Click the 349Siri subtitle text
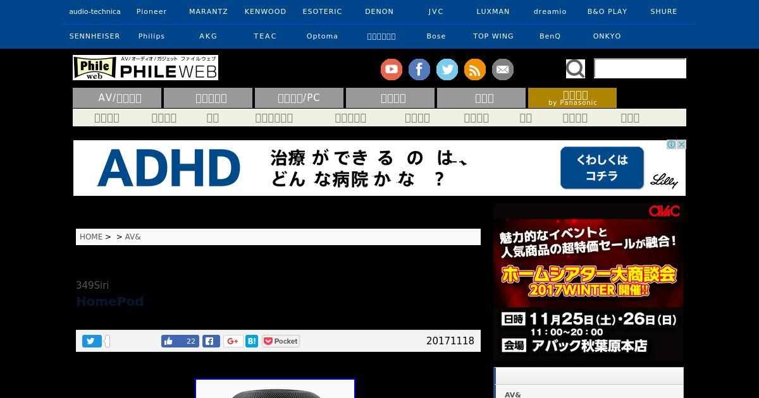Screen dimensions: 759x398 [x=92, y=285]
